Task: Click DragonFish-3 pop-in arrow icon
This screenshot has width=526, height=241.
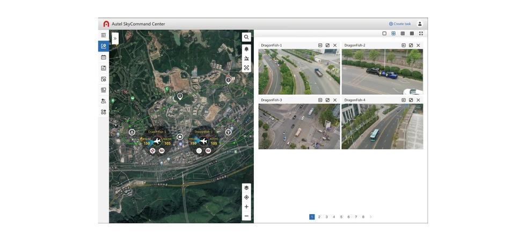Action: (320, 100)
